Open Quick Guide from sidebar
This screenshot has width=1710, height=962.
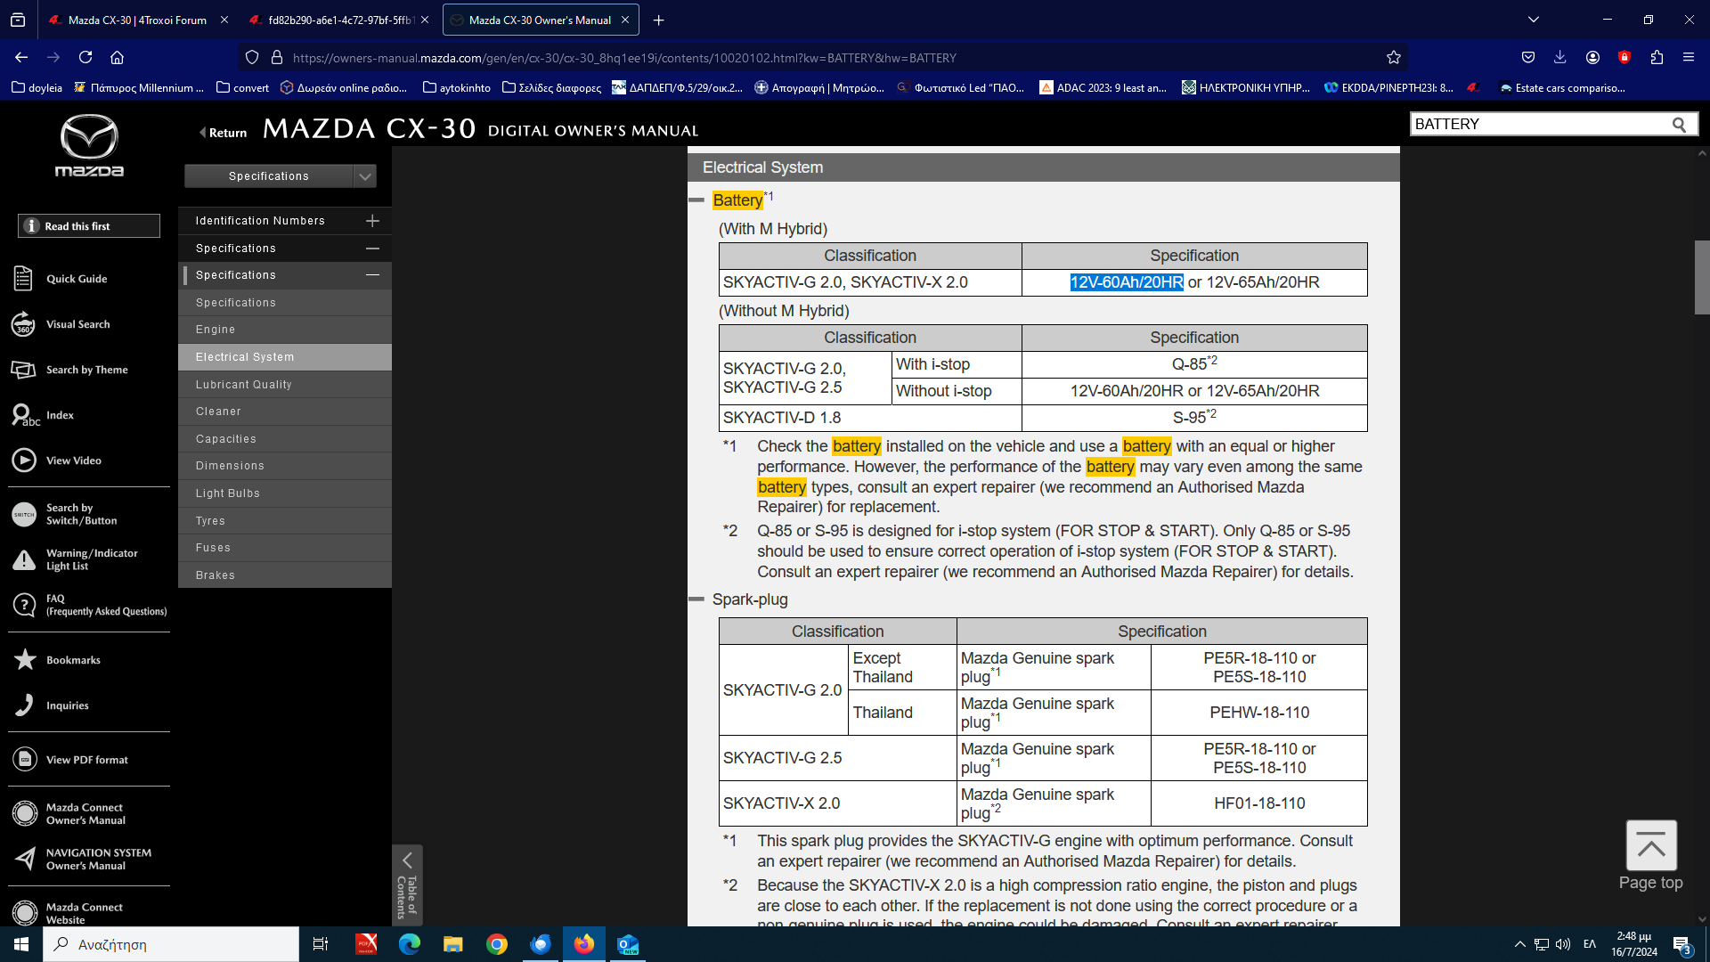(x=61, y=279)
